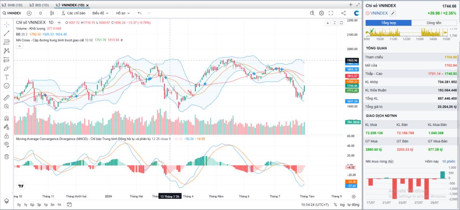Toggle log scale mode
Viewport: 460px width, 210px height.
coord(342,205)
